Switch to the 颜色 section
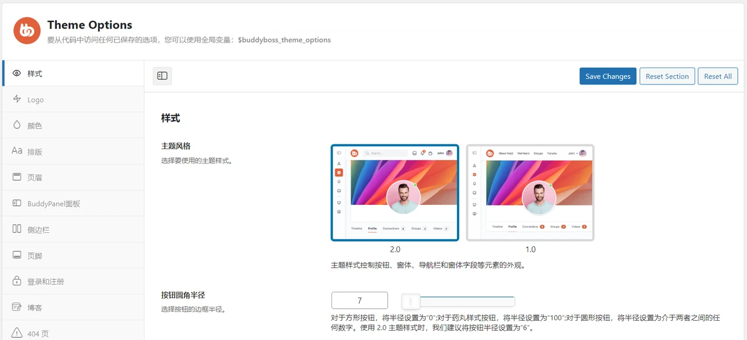Viewport: 747px width, 340px height. click(x=73, y=125)
